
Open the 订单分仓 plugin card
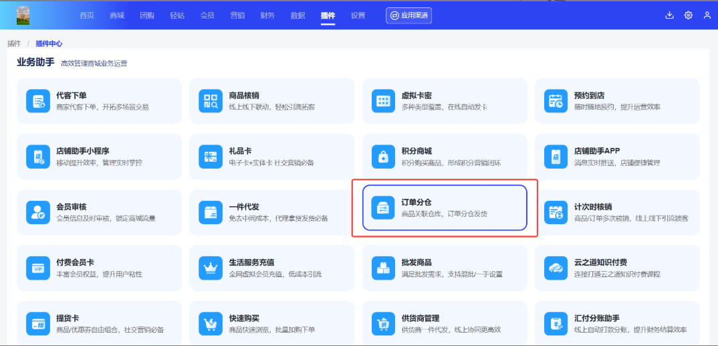tap(445, 207)
